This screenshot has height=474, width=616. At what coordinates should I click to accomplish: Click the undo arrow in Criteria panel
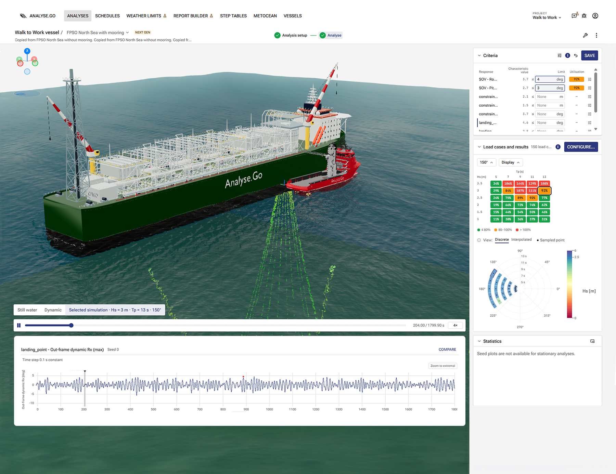coord(576,55)
